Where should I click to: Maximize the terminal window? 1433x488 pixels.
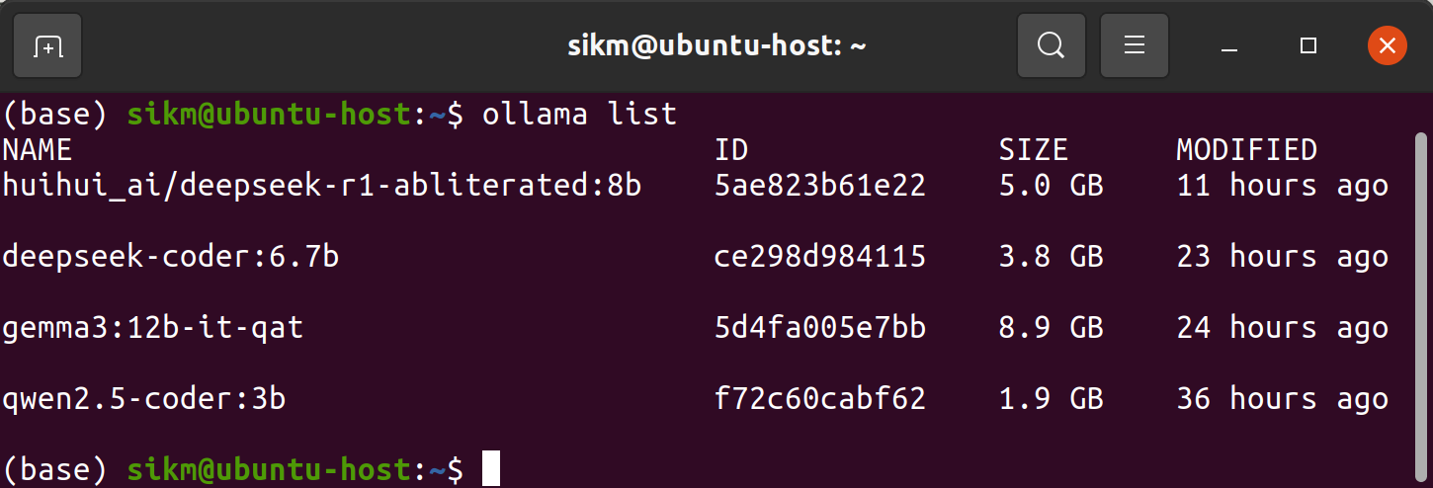[1308, 45]
